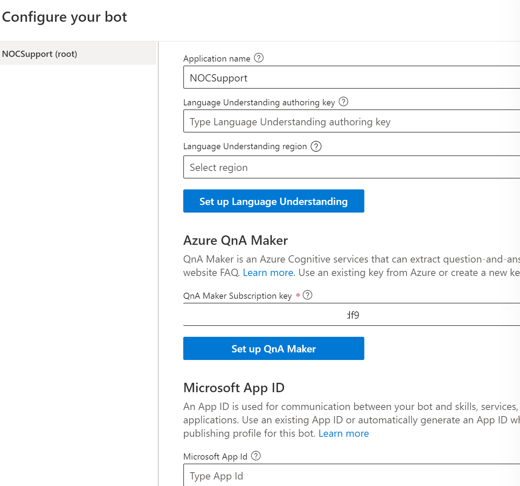Click the Microsoft App Id field label
The height and width of the screenshot is (486, 520).
coord(215,457)
